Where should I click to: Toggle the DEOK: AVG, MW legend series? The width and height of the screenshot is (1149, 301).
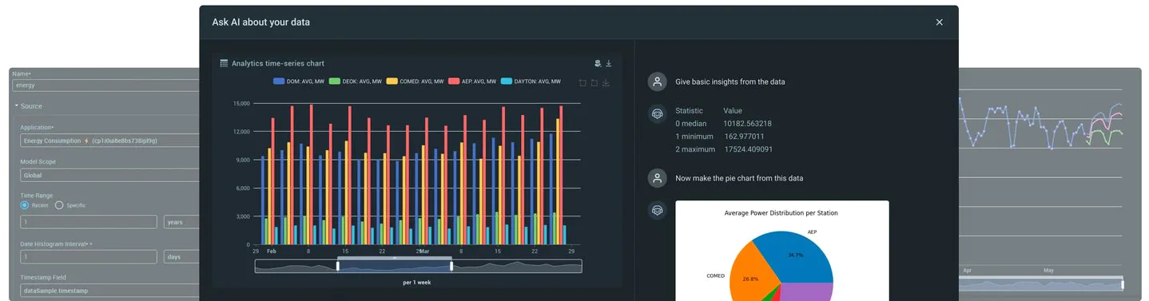(356, 81)
